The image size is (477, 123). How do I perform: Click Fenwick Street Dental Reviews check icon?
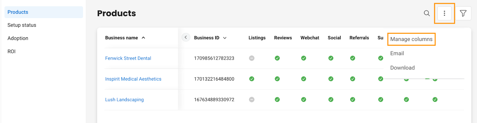277,58
